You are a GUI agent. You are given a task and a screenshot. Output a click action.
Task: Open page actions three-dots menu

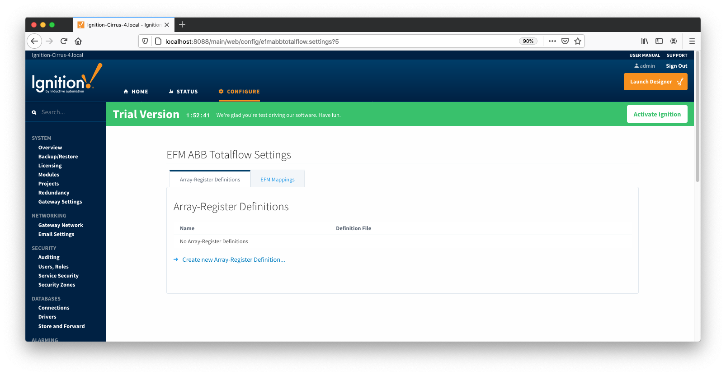[x=552, y=41]
